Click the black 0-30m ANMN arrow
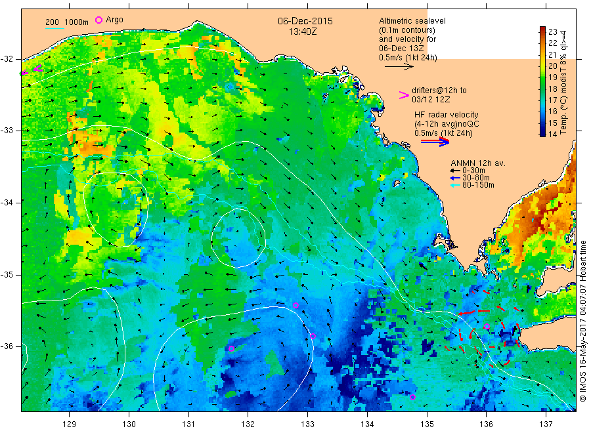Image resolution: width=591 pixels, height=433 pixels. [455, 171]
